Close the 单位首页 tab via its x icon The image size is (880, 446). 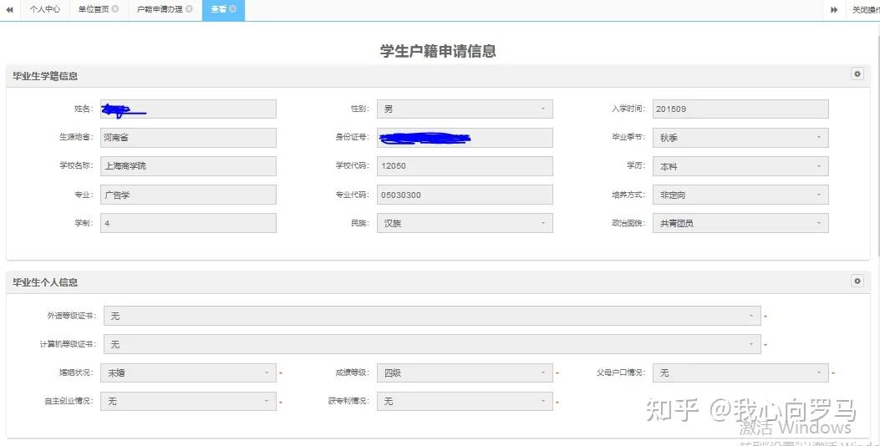click(115, 9)
